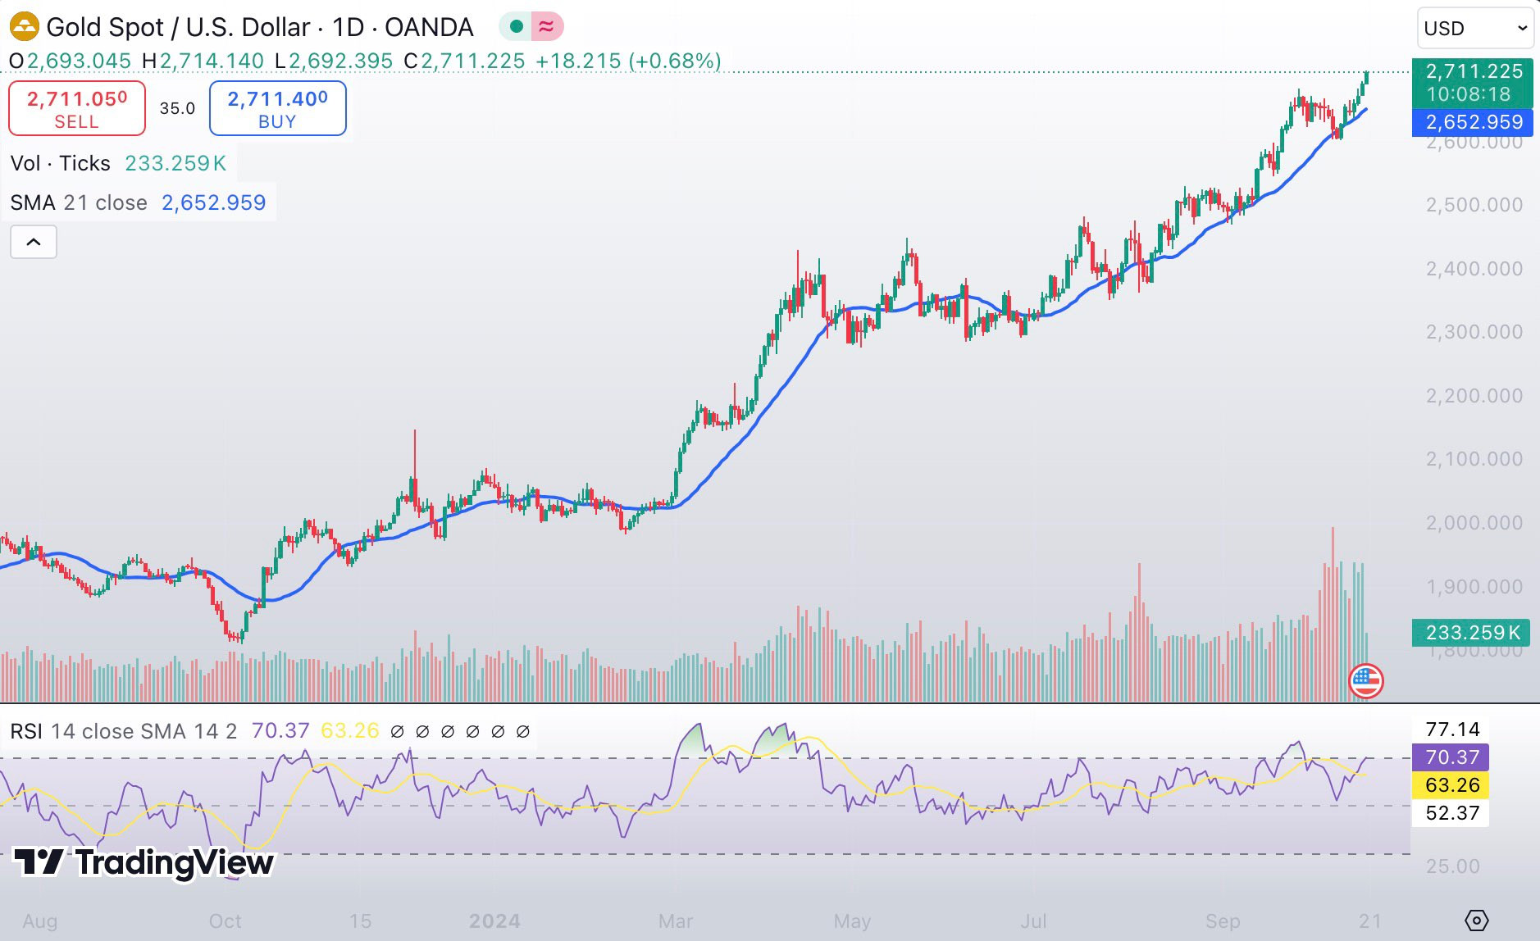Click the green market status dot
Viewport: 1540px width, 941px height.
[x=517, y=27]
